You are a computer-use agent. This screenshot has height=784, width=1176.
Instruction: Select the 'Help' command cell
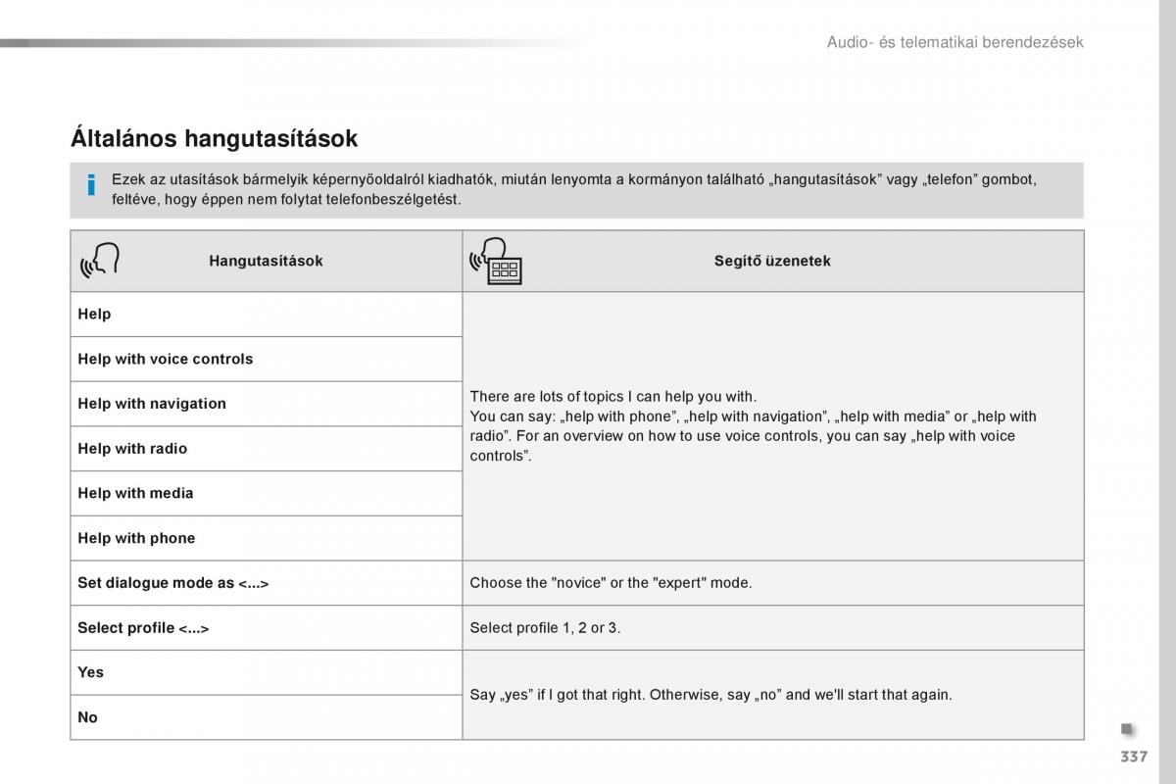coord(267,315)
